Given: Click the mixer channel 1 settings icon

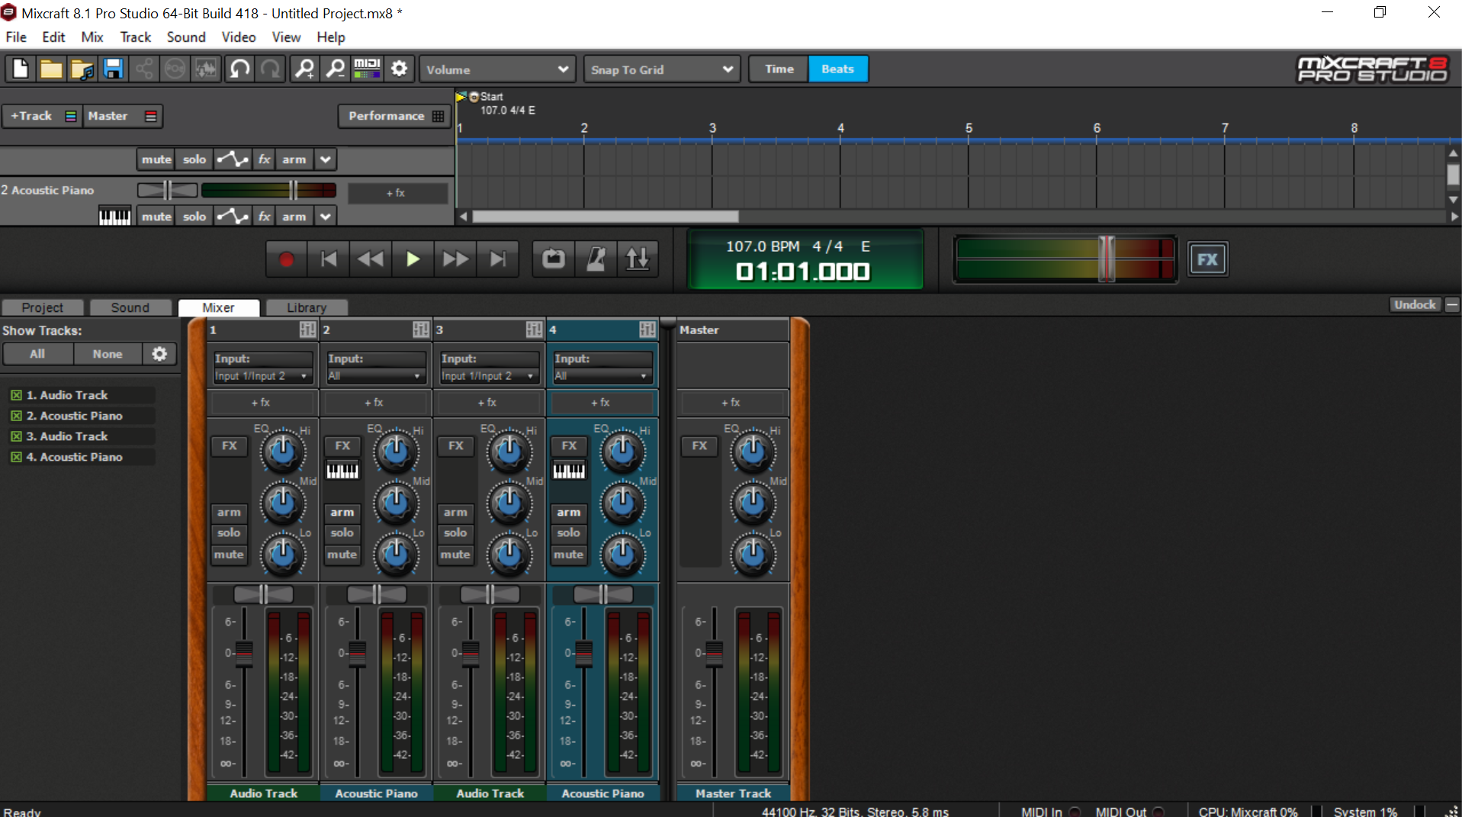Looking at the screenshot, I should pyautogui.click(x=307, y=330).
